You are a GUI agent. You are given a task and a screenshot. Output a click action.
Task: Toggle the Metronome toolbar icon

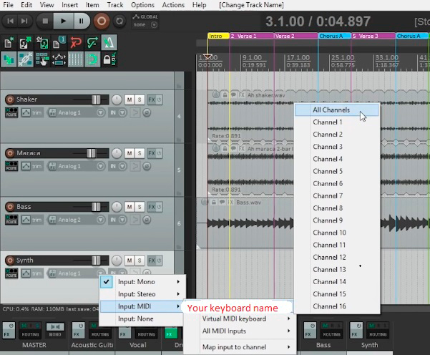point(109,42)
